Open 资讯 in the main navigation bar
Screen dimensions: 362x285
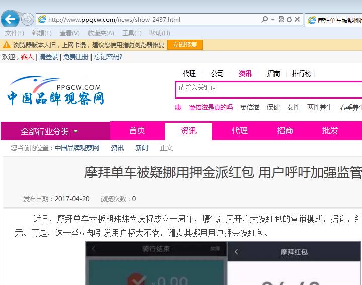pyautogui.click(x=189, y=131)
